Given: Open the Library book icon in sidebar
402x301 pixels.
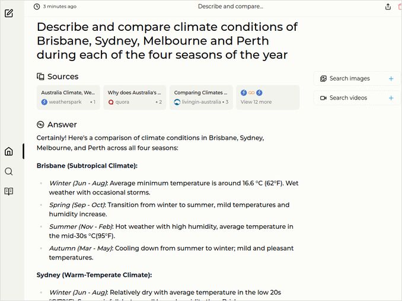Looking at the screenshot, I should click(x=9, y=191).
